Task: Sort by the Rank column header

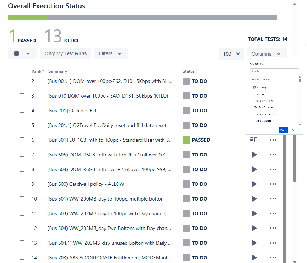Action: click(37, 71)
